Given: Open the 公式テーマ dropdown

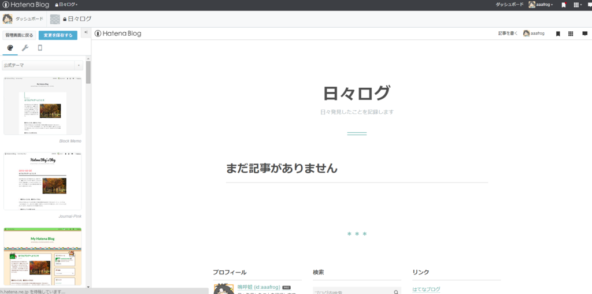Looking at the screenshot, I should click(43, 65).
